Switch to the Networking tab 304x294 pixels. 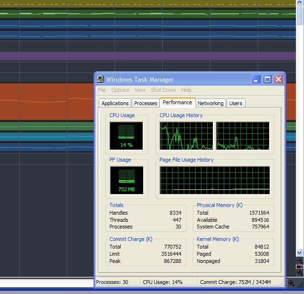(x=210, y=103)
